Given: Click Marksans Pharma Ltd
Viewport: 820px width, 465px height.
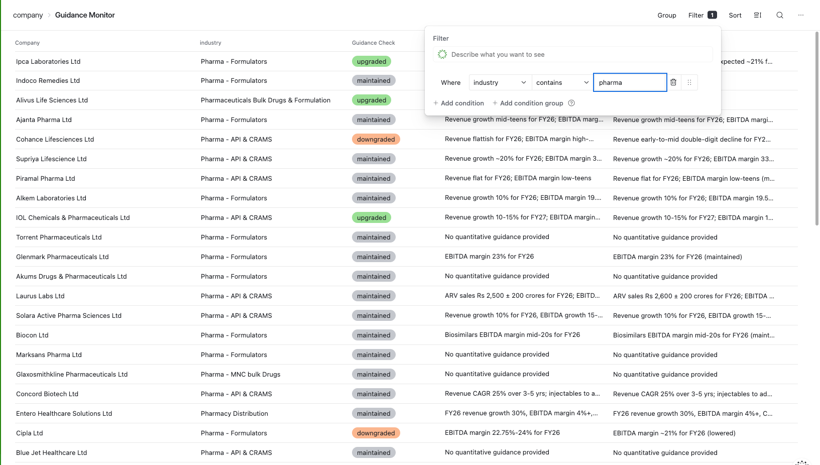Looking at the screenshot, I should [x=49, y=355].
